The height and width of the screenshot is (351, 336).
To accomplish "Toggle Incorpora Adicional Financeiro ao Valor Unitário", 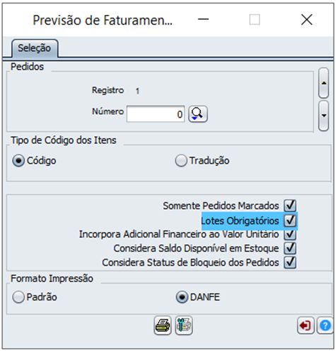I will point(290,234).
